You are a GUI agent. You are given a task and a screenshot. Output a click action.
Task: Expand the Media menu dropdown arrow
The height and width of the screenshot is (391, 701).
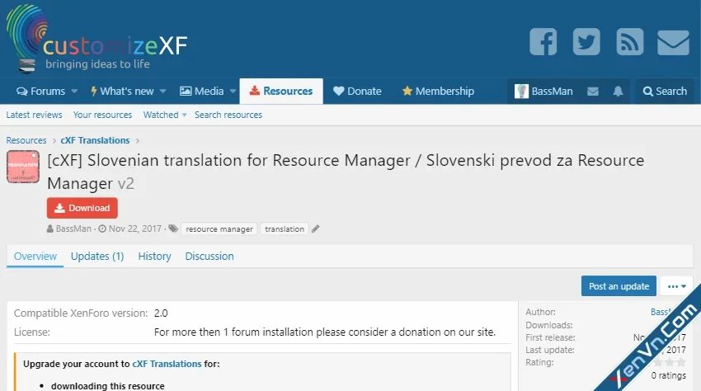(233, 92)
